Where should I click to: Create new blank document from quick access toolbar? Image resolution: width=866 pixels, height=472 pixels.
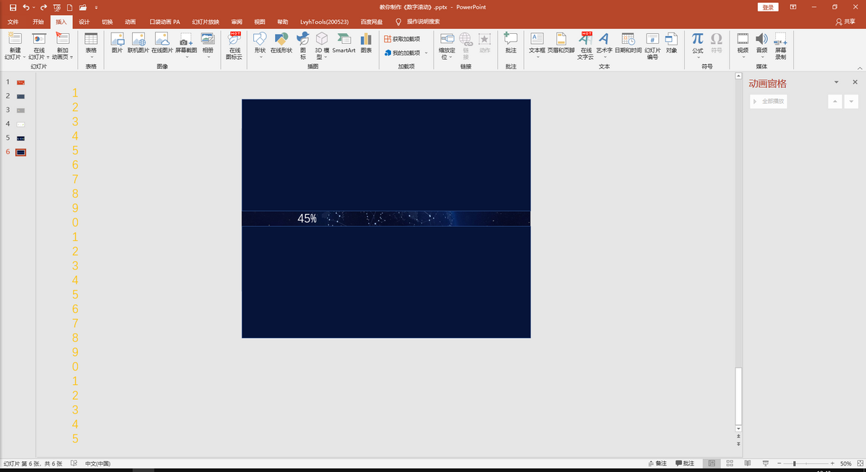click(x=70, y=7)
